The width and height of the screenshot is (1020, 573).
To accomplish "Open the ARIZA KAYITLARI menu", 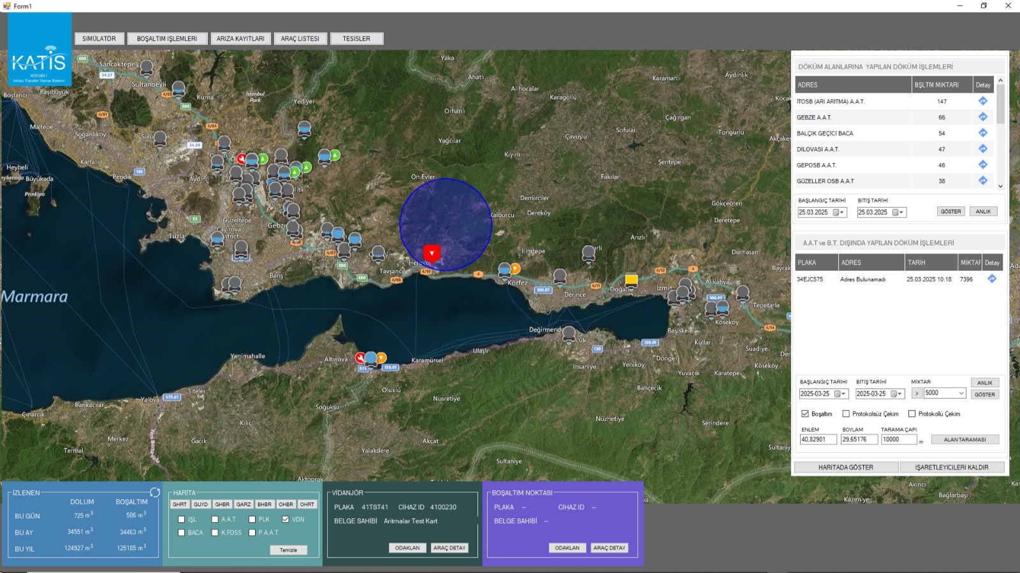I will pyautogui.click(x=240, y=39).
